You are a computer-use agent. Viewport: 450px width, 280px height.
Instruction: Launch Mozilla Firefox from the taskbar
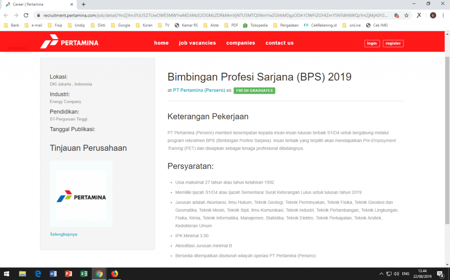[x=114, y=274]
